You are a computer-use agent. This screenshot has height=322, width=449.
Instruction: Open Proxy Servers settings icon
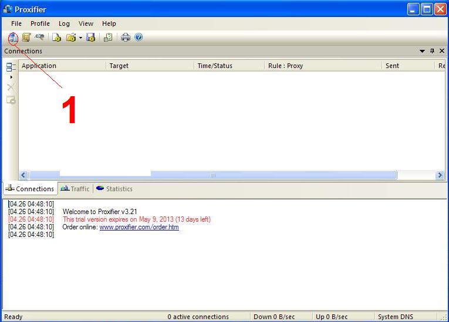click(13, 38)
